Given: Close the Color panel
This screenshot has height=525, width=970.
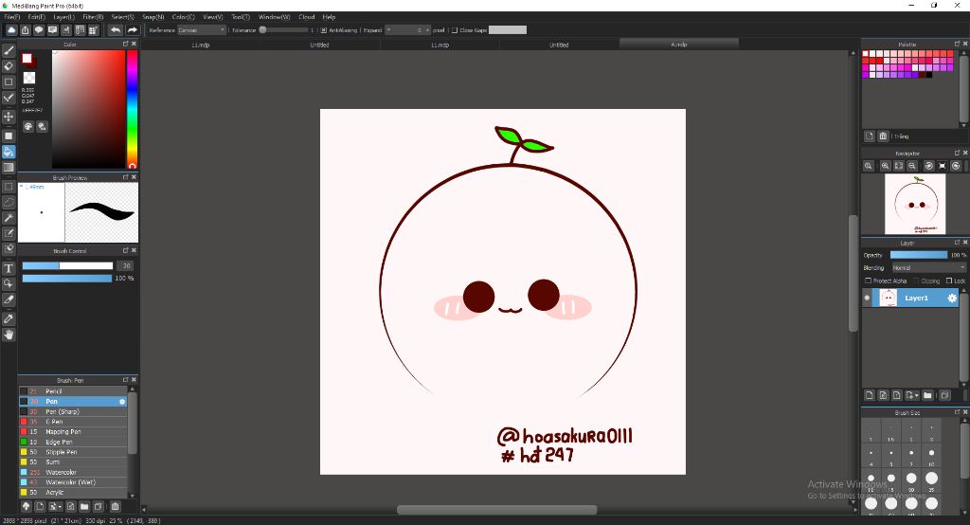Looking at the screenshot, I should coord(134,44).
